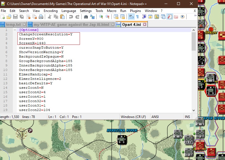Toggle file Monitoring with eye icon

click(182, 17)
